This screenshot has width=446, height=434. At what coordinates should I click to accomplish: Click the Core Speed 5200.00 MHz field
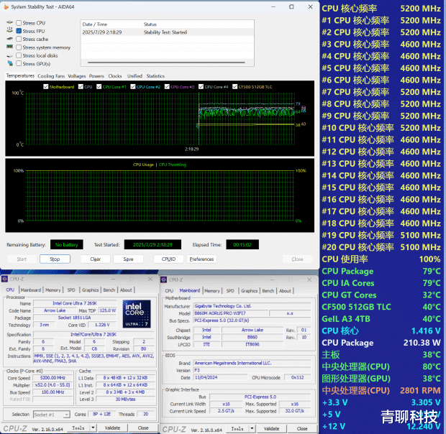(x=53, y=378)
